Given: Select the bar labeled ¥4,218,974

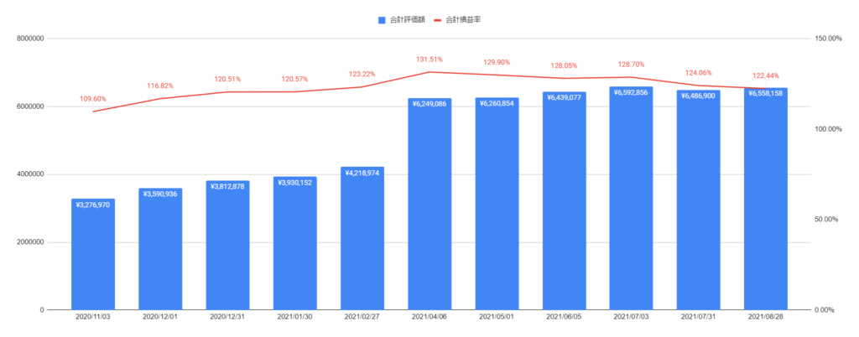Looking at the screenshot, I should pos(362,239).
